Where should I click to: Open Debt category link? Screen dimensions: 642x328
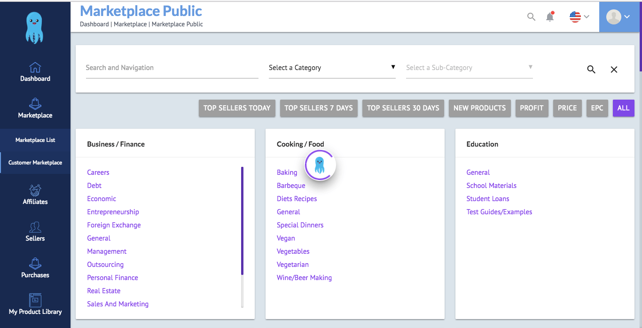pyautogui.click(x=94, y=186)
